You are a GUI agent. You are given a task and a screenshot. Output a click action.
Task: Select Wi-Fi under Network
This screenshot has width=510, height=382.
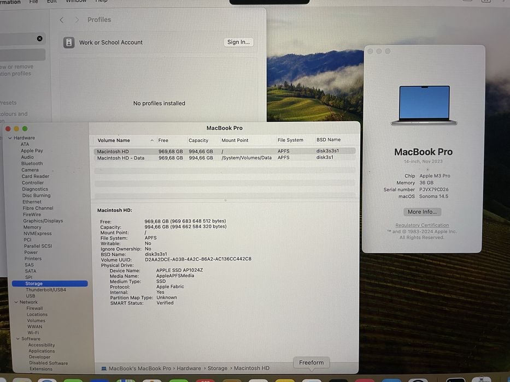33,333
